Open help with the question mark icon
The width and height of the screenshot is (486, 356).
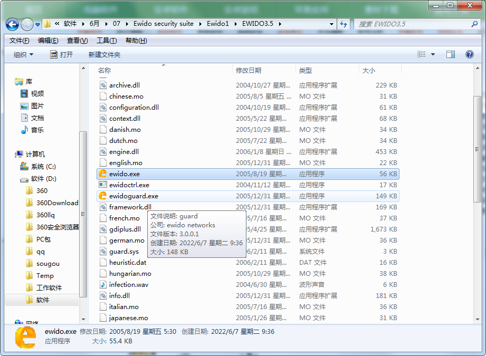click(x=470, y=54)
